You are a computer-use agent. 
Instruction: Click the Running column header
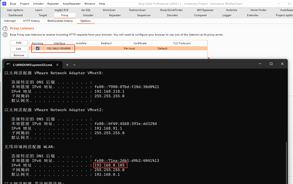37,43
